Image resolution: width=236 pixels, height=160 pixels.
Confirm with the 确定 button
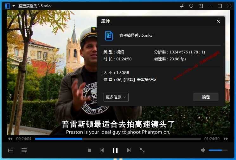coord(206,97)
